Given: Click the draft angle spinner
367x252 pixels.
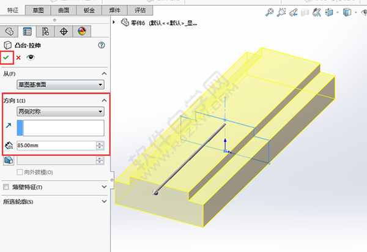Looking at the screenshot, I should click(100, 160).
